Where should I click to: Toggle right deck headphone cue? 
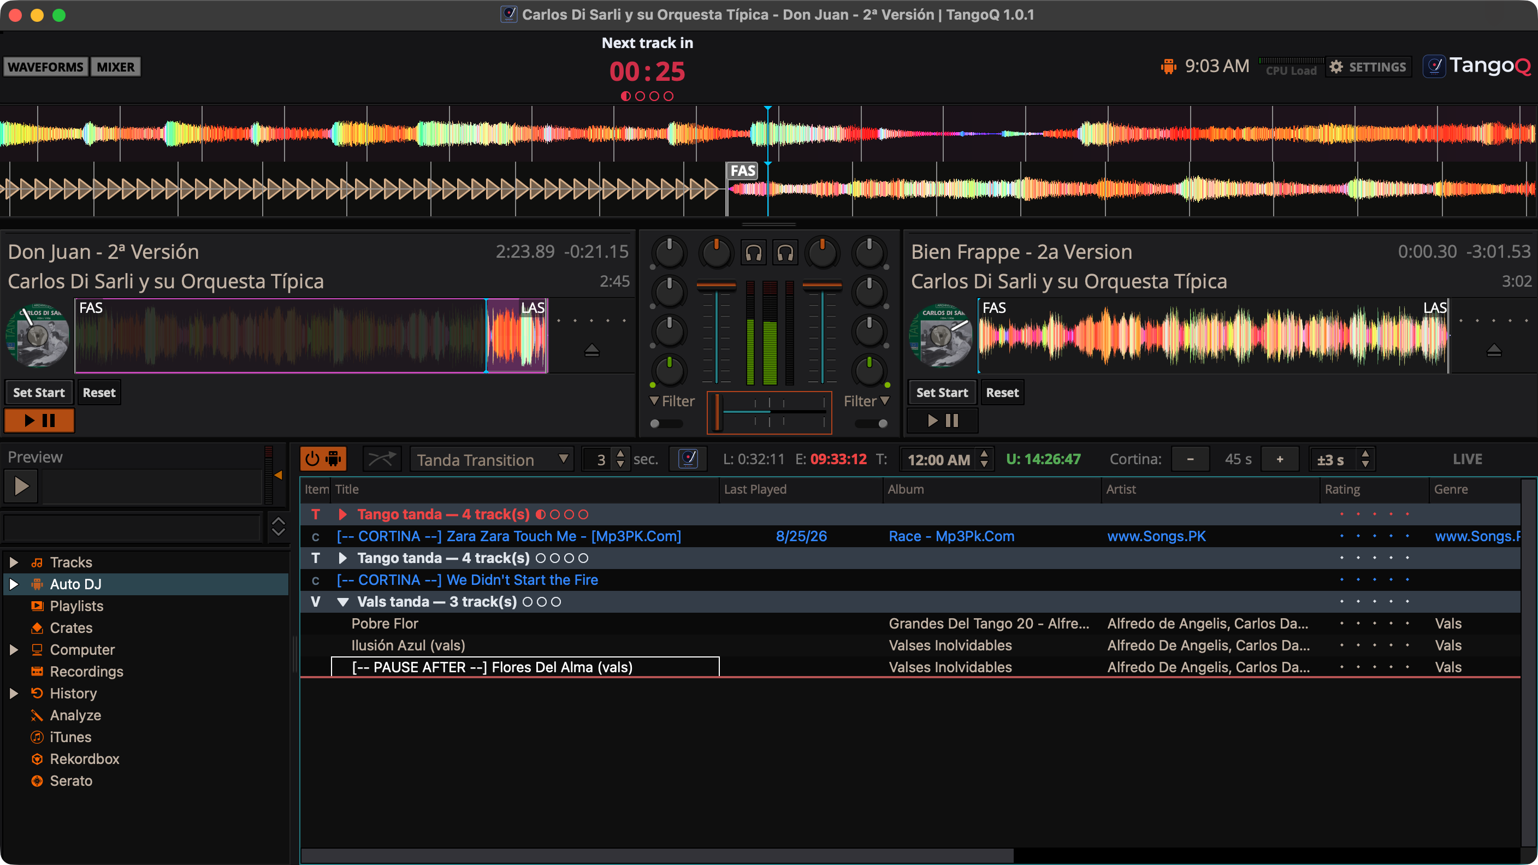[785, 253]
